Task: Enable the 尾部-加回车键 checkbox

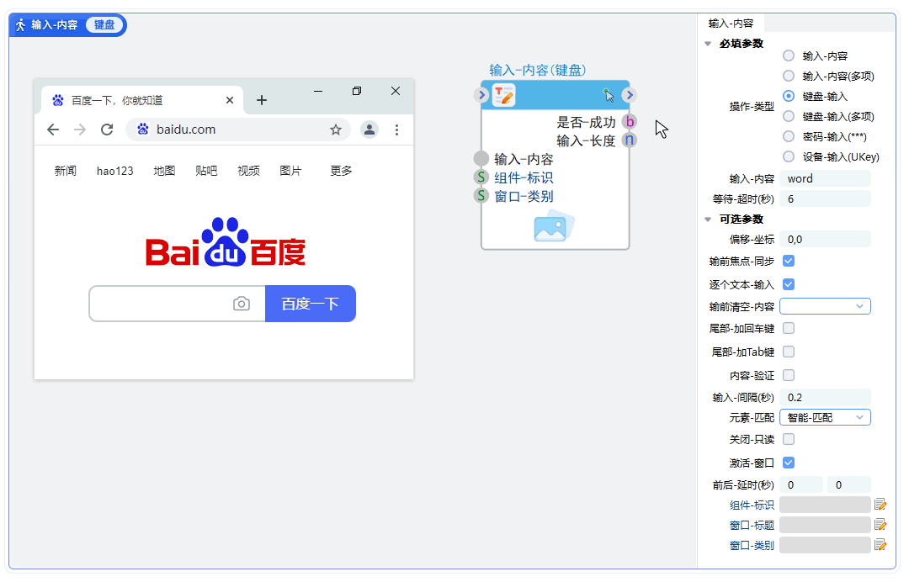Action: pyautogui.click(x=789, y=328)
